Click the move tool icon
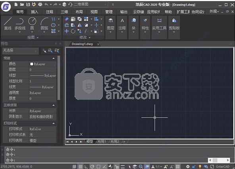Image resolution: width=235 pixels, height=169 pixels. click(x=67, y=31)
